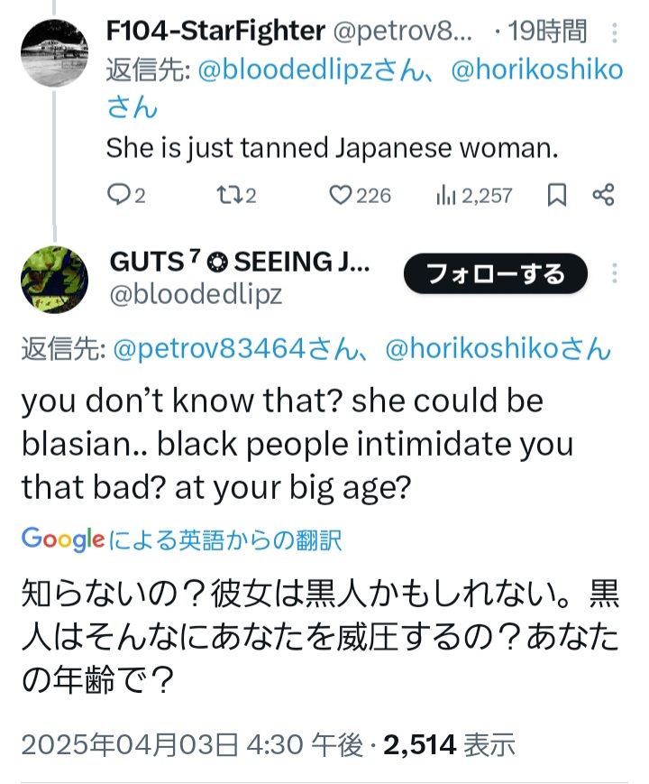Open more options beside the follow button
The image size is (649, 784).
coord(615,274)
